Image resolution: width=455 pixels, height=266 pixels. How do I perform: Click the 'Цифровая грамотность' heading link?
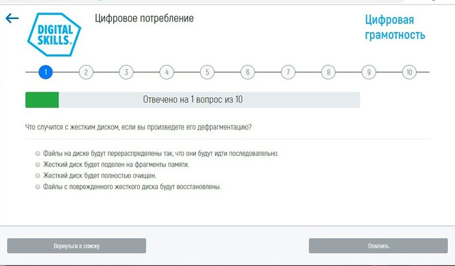[x=395, y=27]
